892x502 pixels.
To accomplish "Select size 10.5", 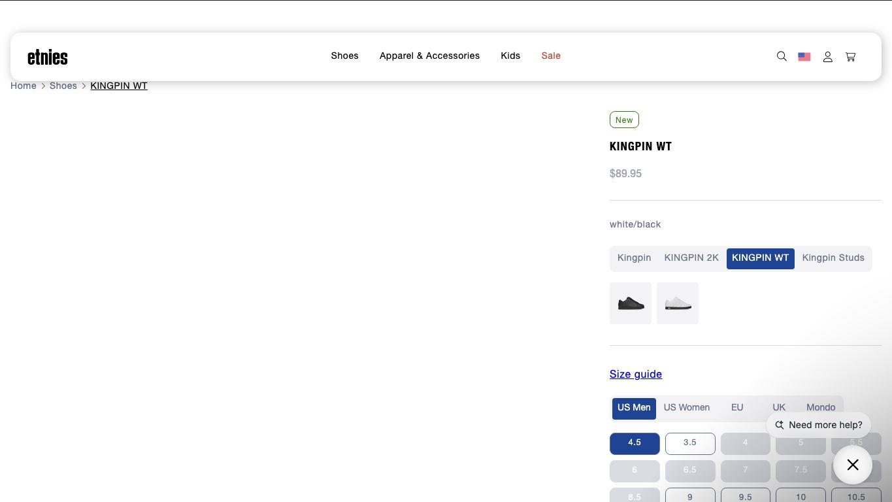I will pyautogui.click(x=856, y=495).
